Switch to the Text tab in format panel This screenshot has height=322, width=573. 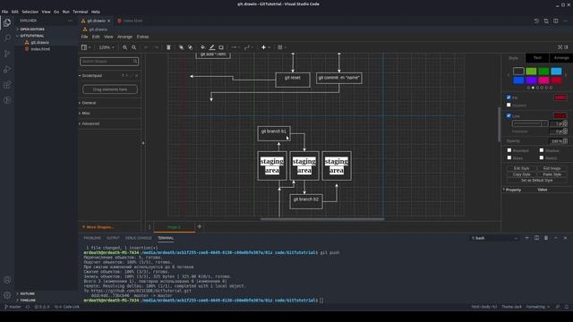tap(537, 57)
